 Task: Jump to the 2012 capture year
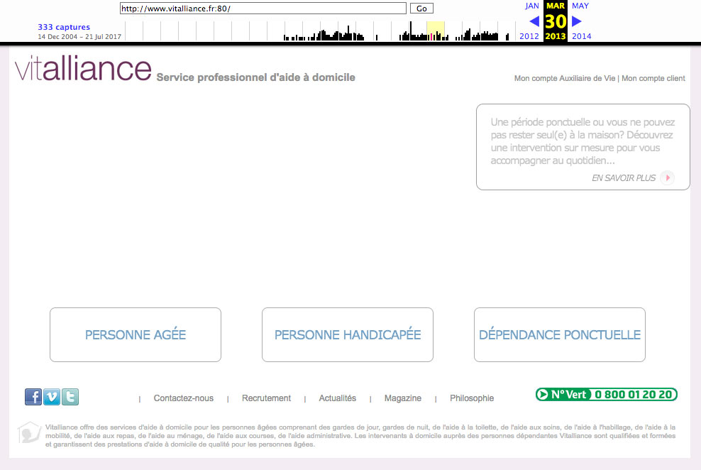point(529,36)
